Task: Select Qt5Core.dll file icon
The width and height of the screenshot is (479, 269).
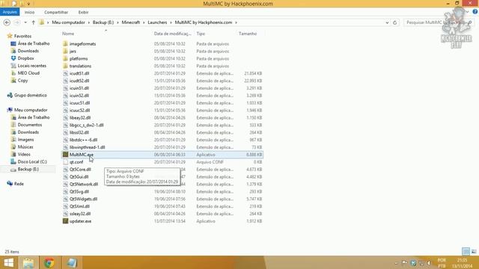Action: click(x=65, y=170)
